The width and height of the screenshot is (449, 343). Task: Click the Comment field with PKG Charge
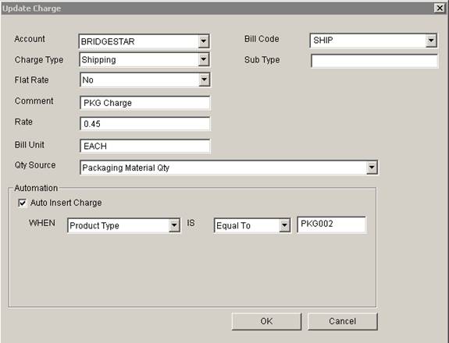[x=145, y=103]
